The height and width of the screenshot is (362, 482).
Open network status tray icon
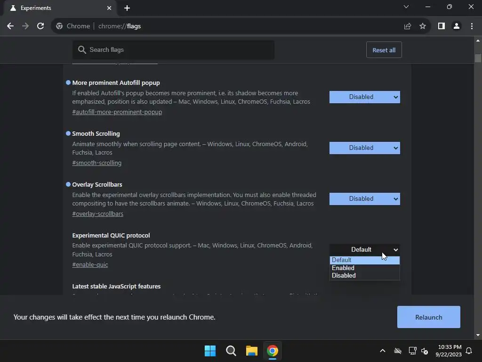[x=412, y=351]
